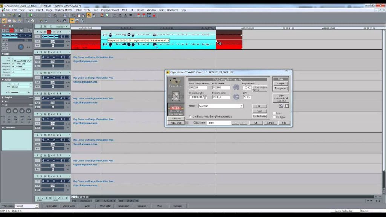Switch to the Mixer tab
This screenshot has height=217, width=386.
point(159,206)
